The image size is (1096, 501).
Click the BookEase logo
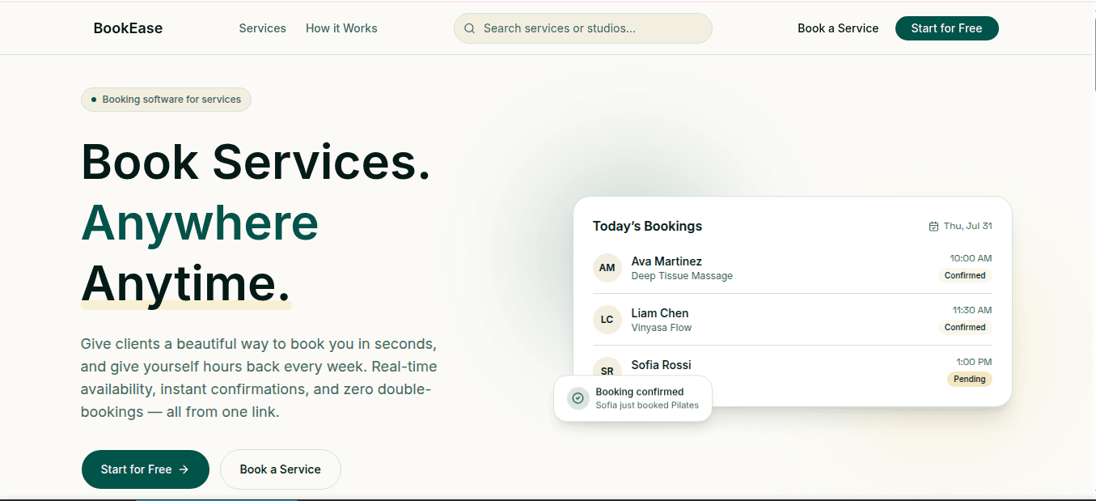[x=128, y=28]
